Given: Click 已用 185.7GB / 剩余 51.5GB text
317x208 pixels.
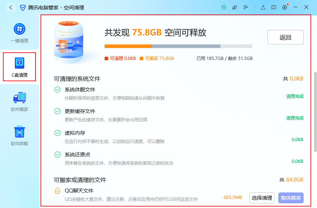Looking at the screenshot, I should 225,58.
